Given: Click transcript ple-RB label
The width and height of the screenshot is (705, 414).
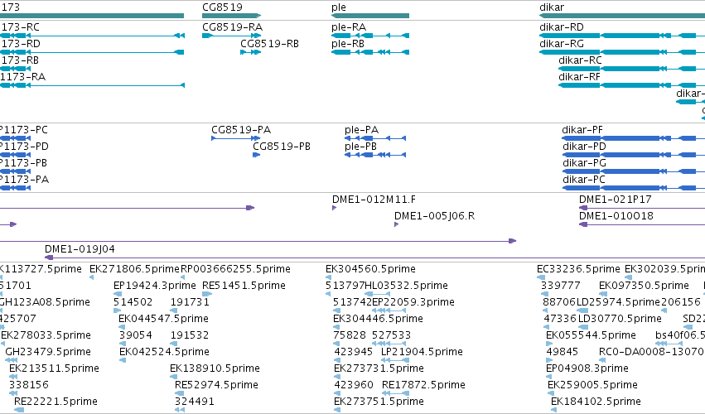Looking at the screenshot, I should point(348,44).
